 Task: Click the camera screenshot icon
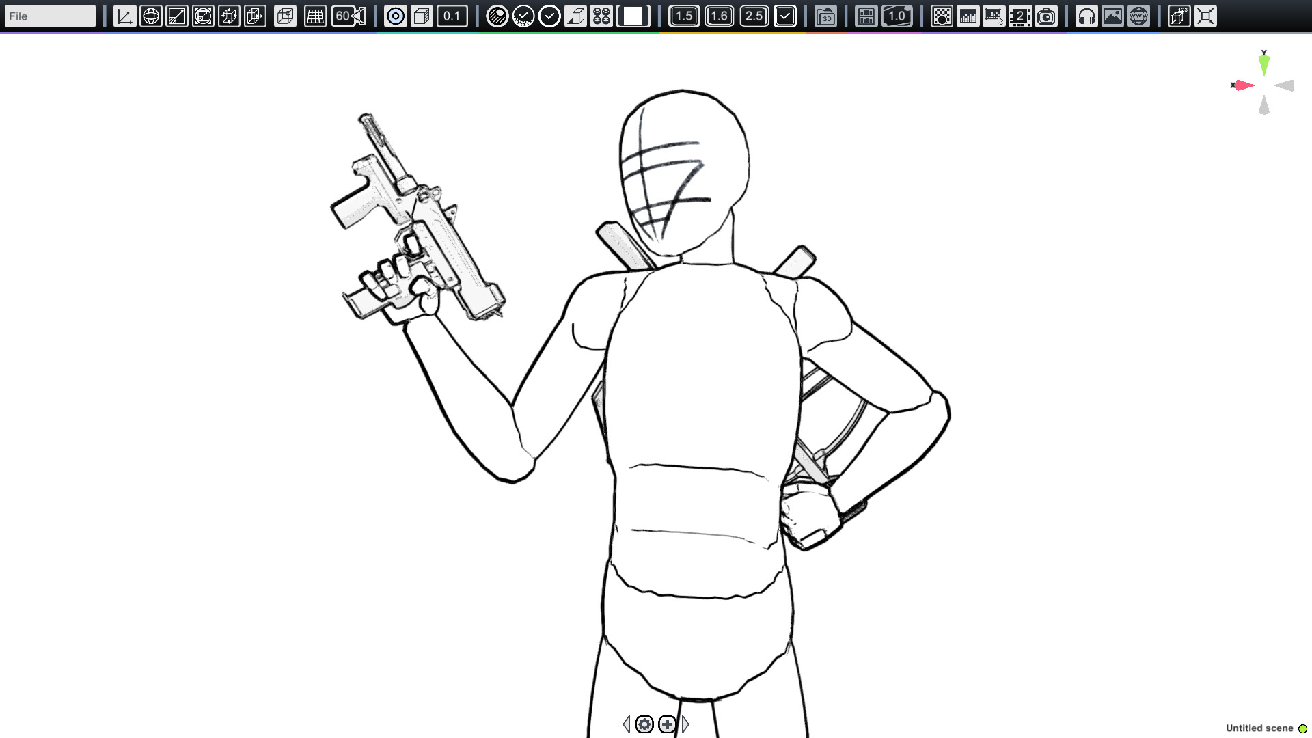pos(1046,16)
